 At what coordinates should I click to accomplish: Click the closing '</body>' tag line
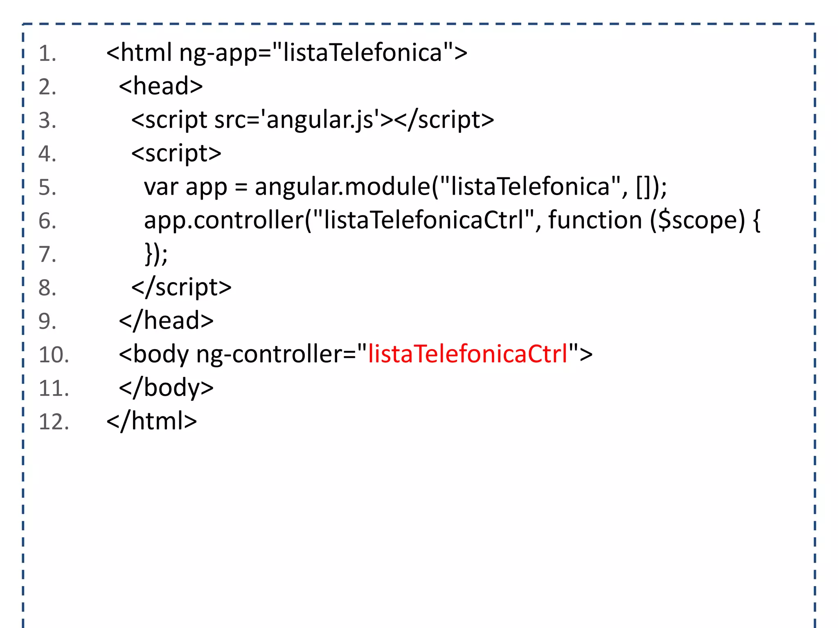click(x=166, y=388)
